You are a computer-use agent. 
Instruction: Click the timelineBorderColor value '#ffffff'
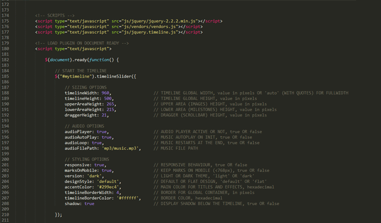[x=128, y=198]
